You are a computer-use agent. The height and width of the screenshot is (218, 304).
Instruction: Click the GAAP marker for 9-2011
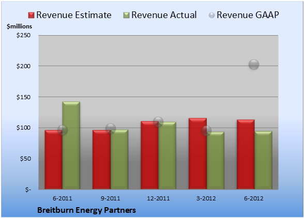(111, 128)
